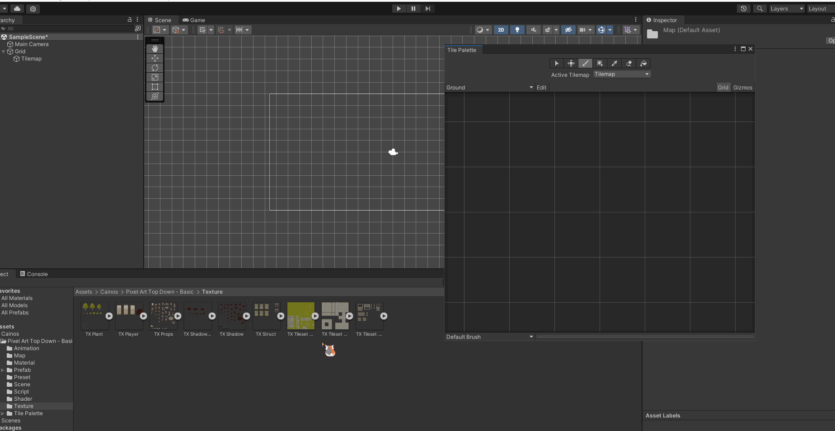Screen dimensions: 835x431
Task: Switch to the Scene tab
Action: click(159, 20)
